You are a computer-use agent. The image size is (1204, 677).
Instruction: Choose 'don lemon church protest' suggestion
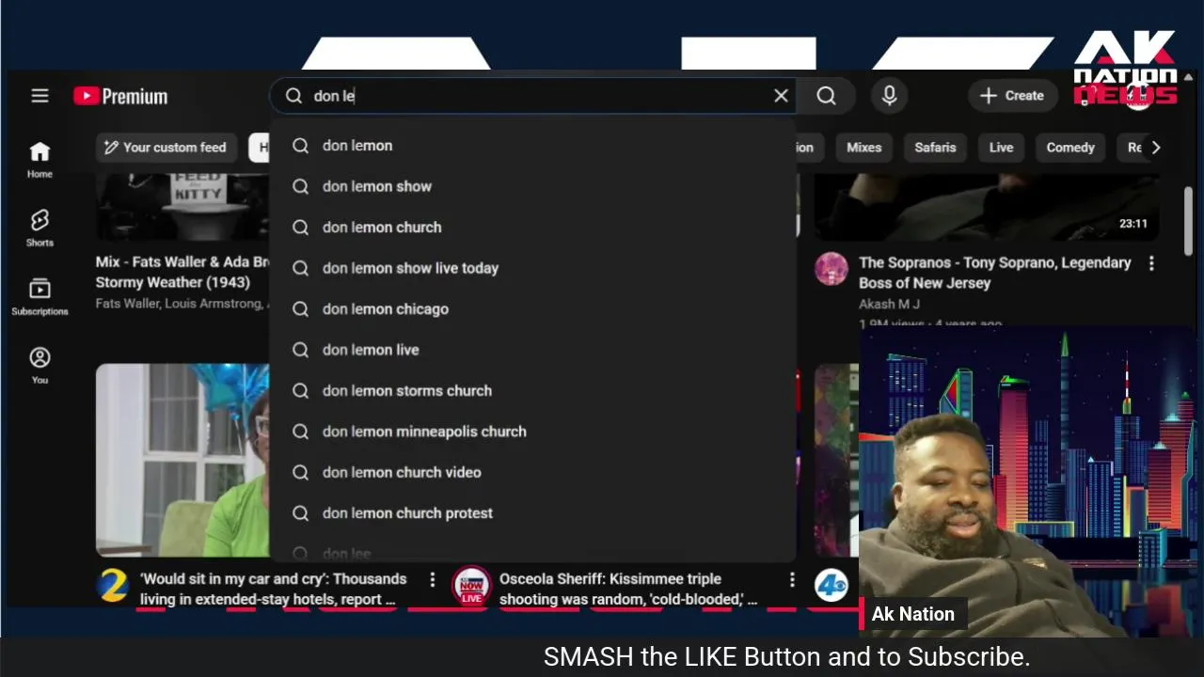pyautogui.click(x=532, y=513)
